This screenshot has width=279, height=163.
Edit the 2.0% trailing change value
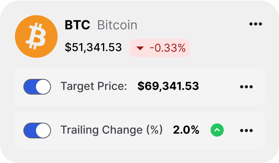click(x=186, y=130)
